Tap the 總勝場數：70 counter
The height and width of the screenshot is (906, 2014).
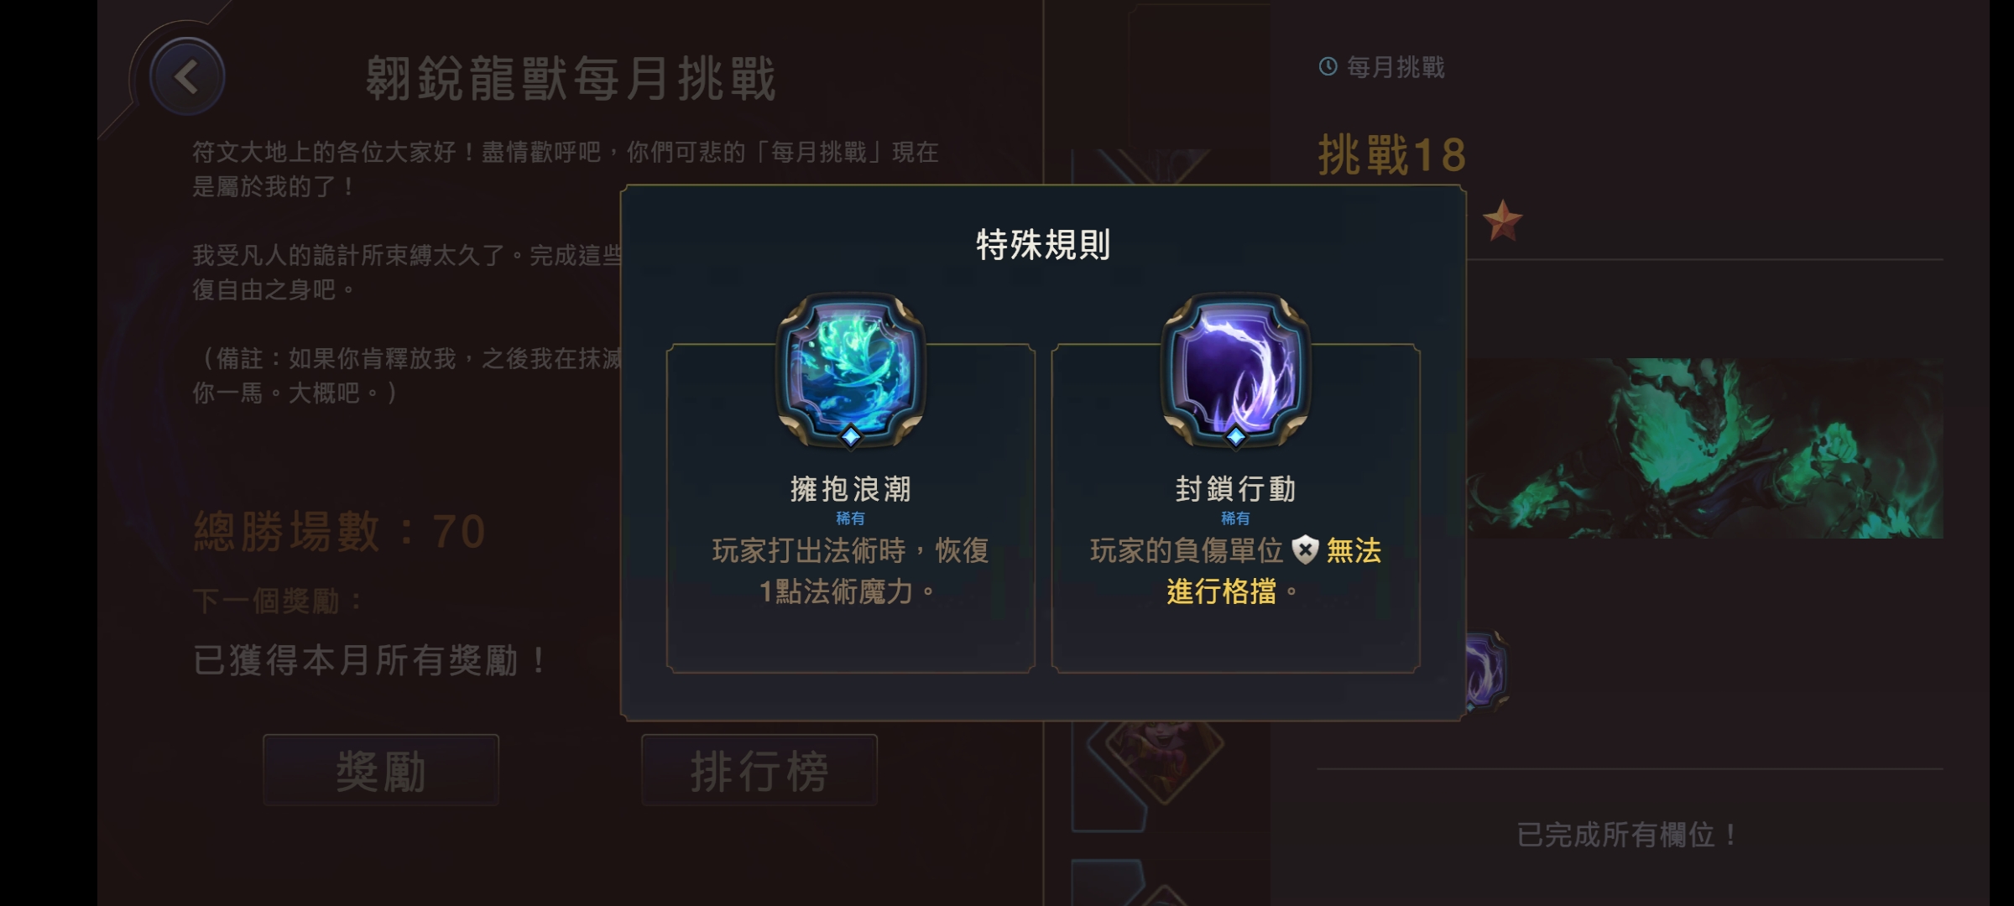click(x=340, y=531)
